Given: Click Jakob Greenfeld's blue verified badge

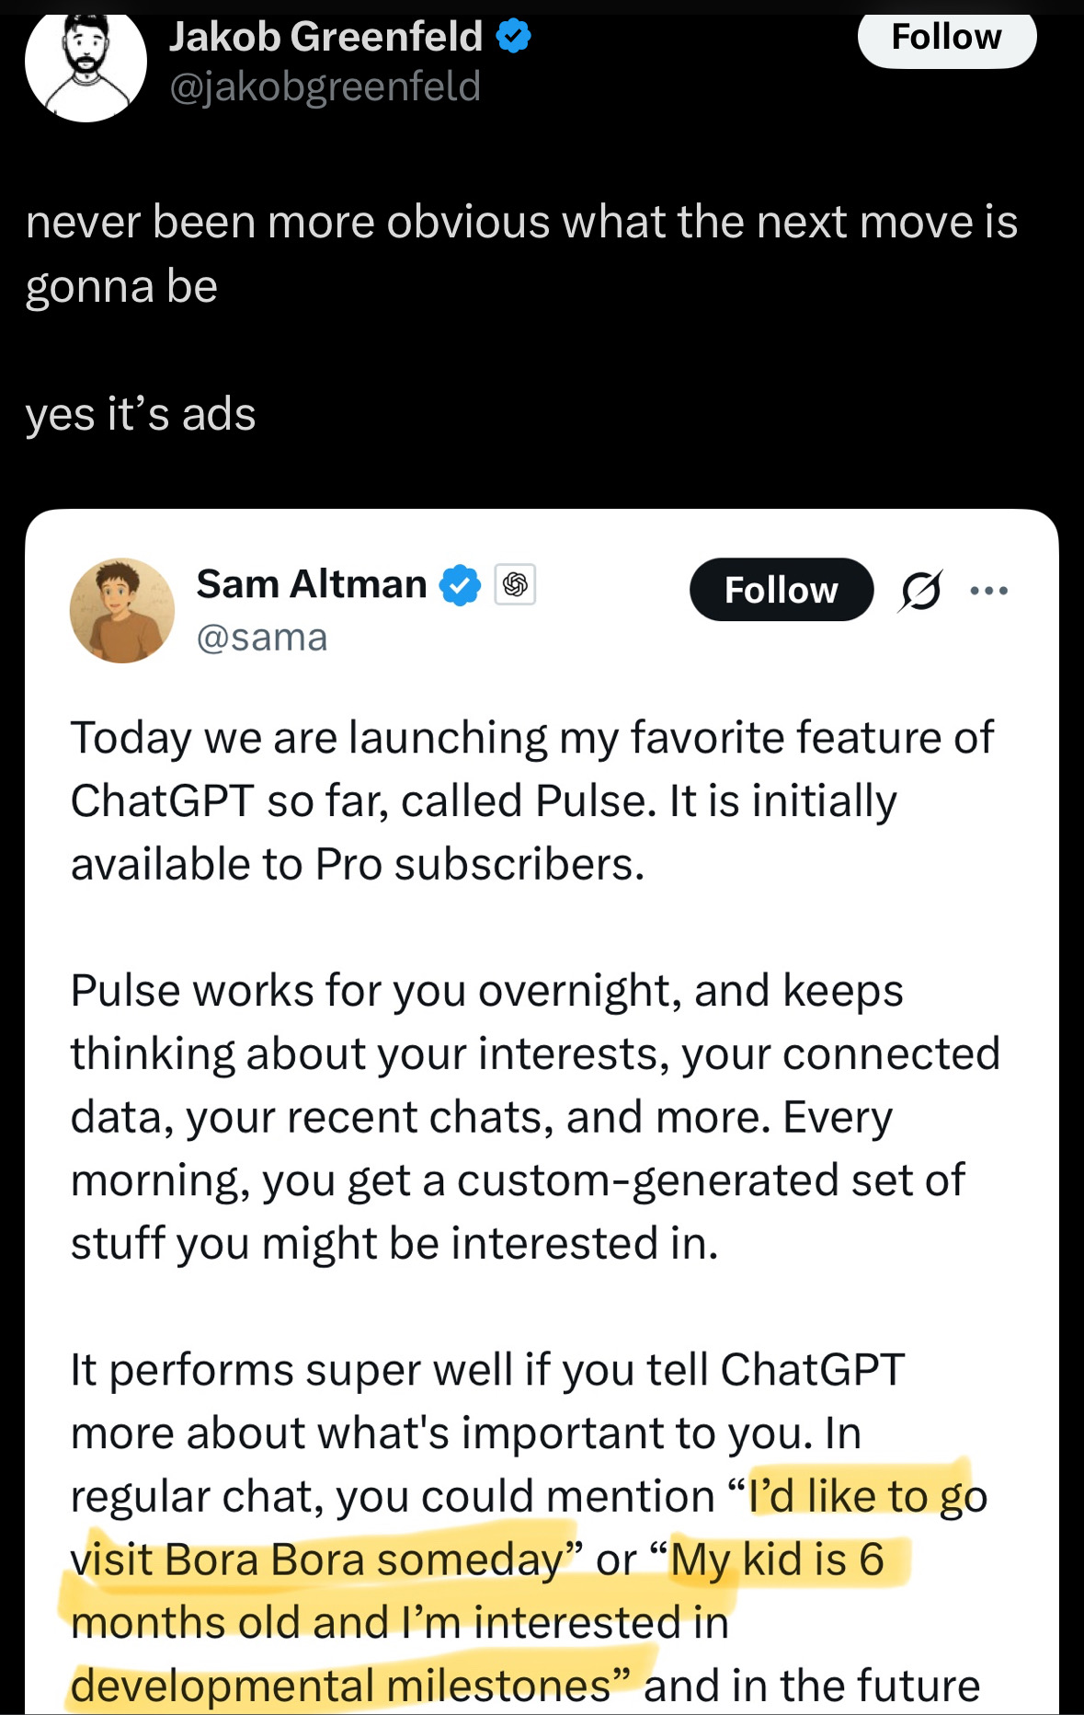Looking at the screenshot, I should [514, 36].
